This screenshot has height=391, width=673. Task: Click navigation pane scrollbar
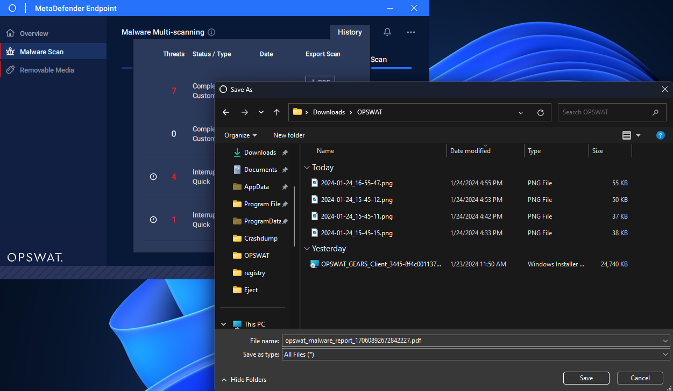tap(294, 216)
